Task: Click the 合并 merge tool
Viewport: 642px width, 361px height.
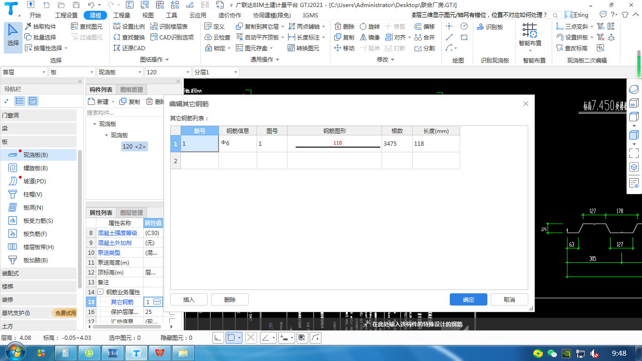Action: pyautogui.click(x=424, y=37)
